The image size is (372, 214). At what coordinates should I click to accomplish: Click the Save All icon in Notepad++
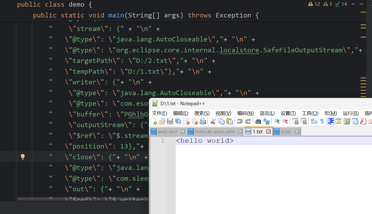178,121
